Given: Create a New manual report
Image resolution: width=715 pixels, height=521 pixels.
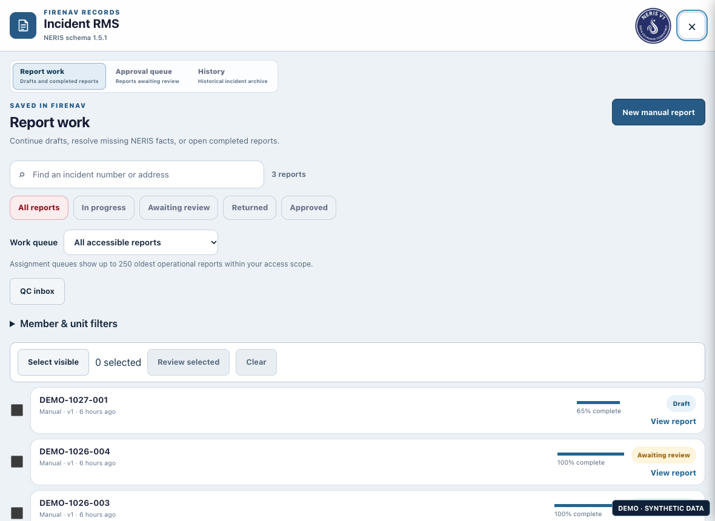Looking at the screenshot, I should pyautogui.click(x=658, y=112).
